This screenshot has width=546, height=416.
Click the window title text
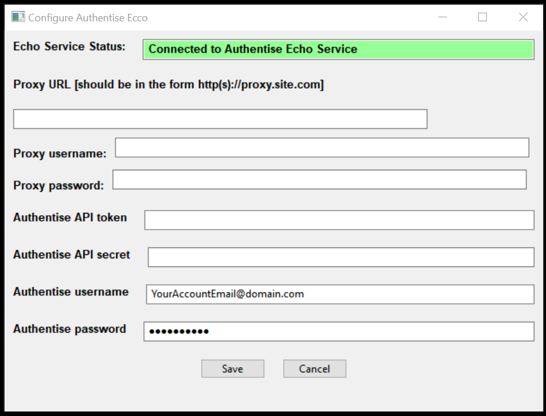tap(88, 18)
